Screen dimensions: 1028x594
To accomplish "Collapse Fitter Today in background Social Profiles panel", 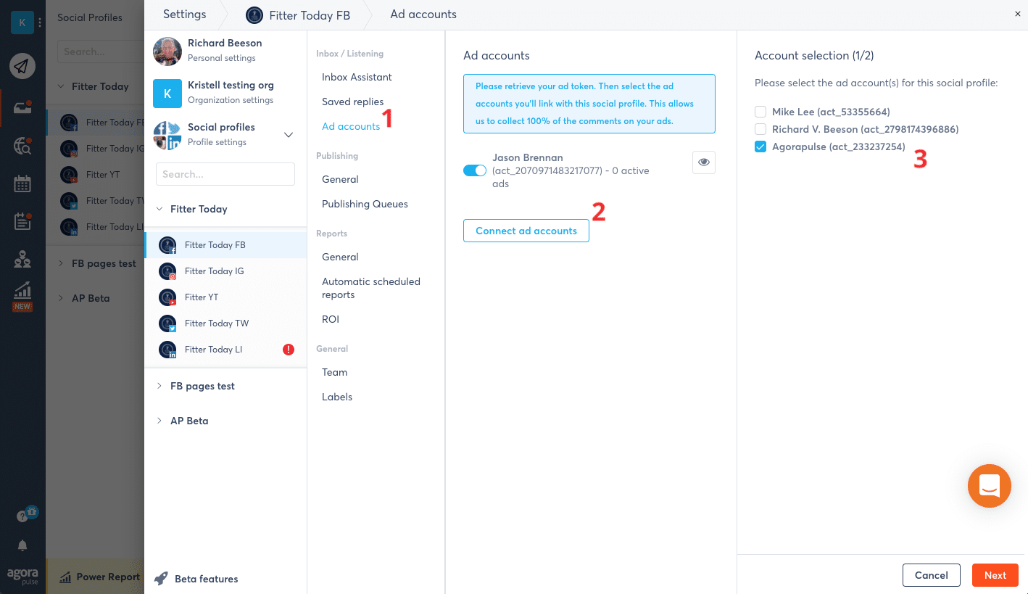I will [x=61, y=86].
